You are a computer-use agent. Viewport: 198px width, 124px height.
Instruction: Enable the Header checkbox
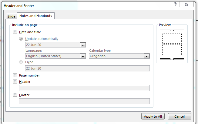point(15,82)
